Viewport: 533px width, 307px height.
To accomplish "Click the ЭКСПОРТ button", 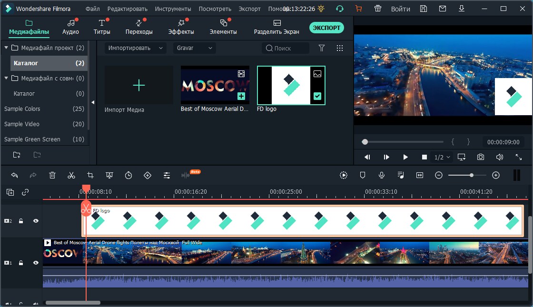I will (x=326, y=28).
